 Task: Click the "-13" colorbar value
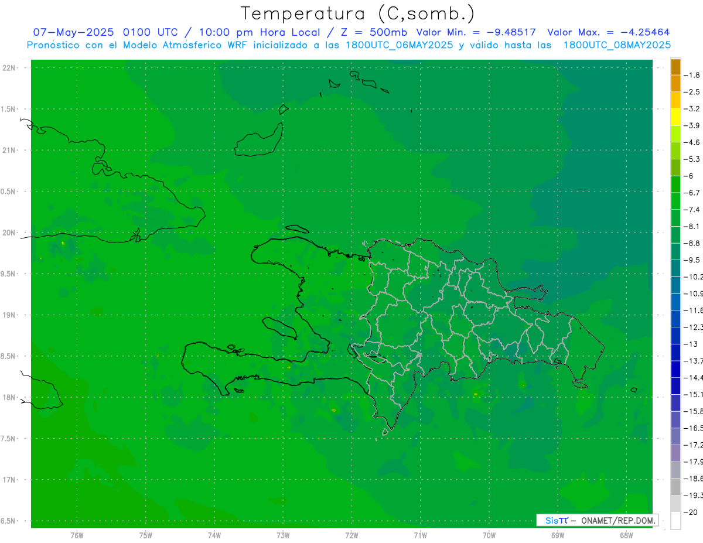(x=690, y=344)
